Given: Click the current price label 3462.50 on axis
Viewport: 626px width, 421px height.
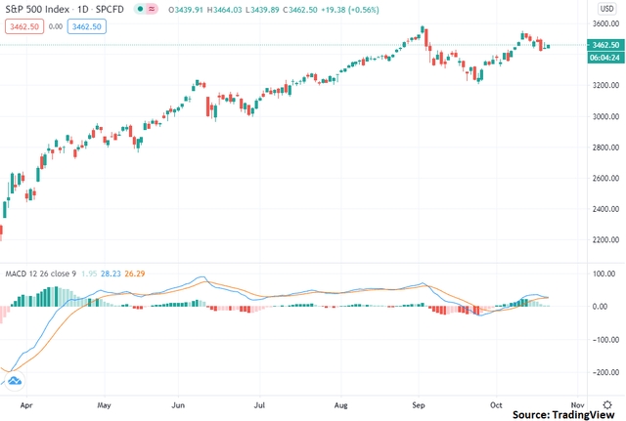Looking at the screenshot, I should point(605,45).
